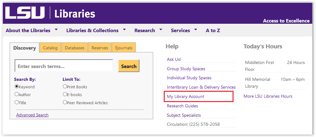This screenshot has width=316, height=137.
Task: Open the About the Libraries menu
Action: tap(28, 31)
